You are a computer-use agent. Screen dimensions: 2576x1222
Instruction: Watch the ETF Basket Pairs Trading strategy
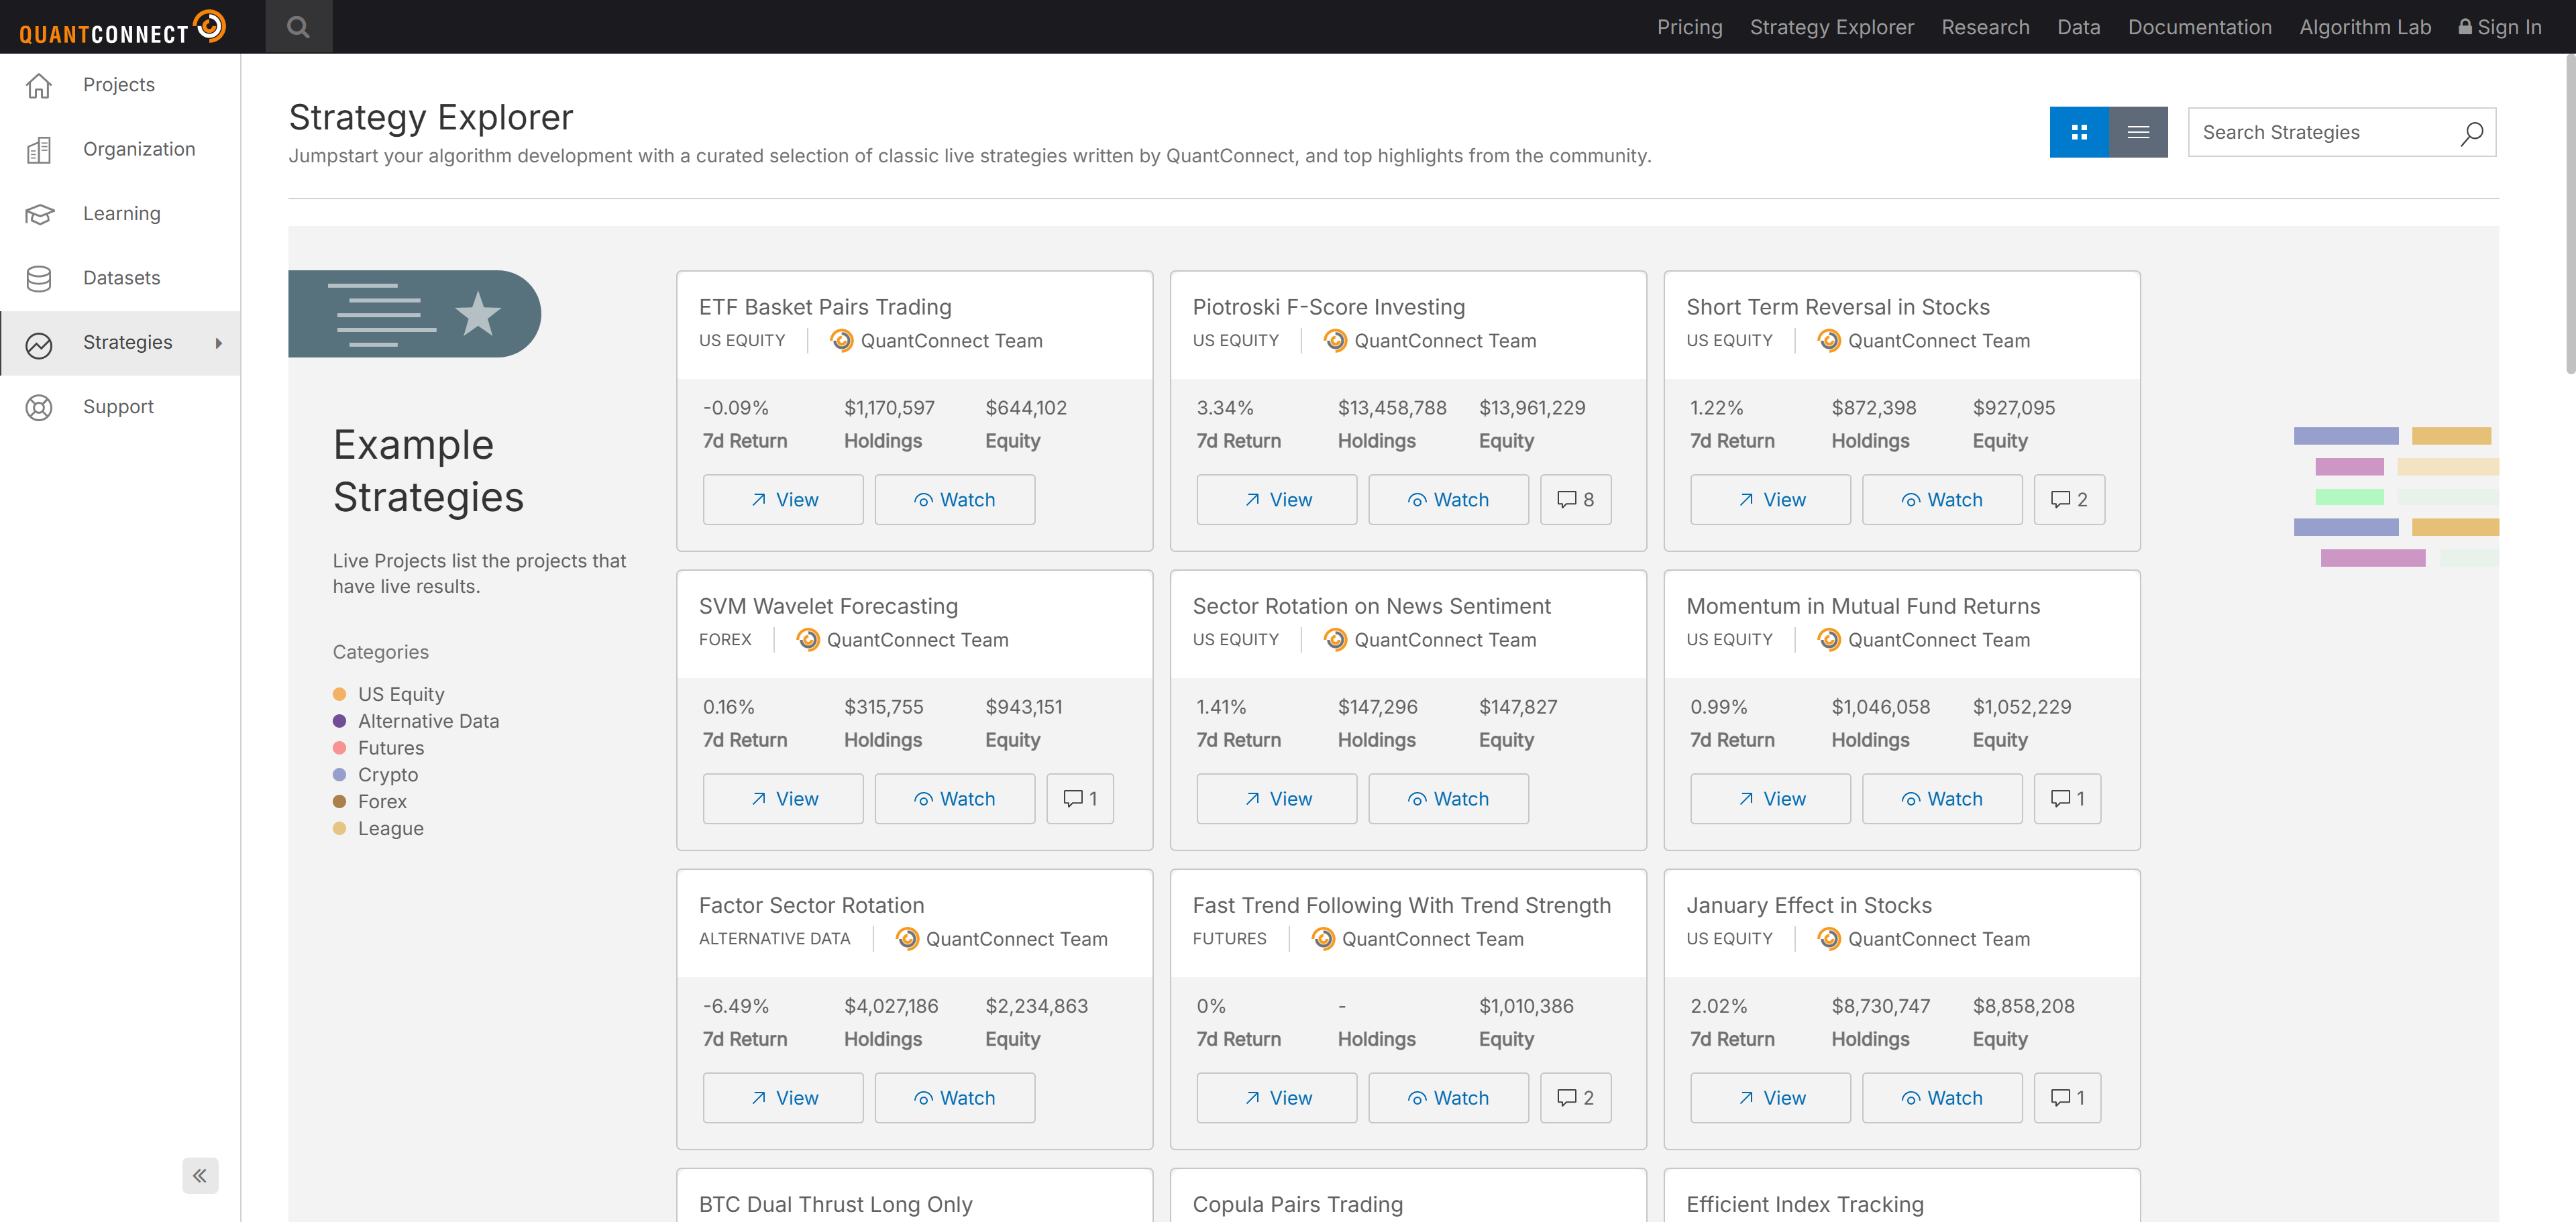[954, 499]
